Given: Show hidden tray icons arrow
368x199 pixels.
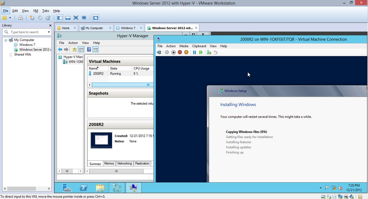Looking at the screenshot, I should (321, 188).
